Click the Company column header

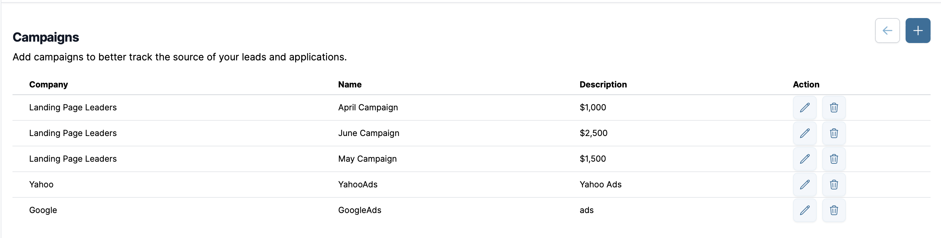click(x=49, y=85)
